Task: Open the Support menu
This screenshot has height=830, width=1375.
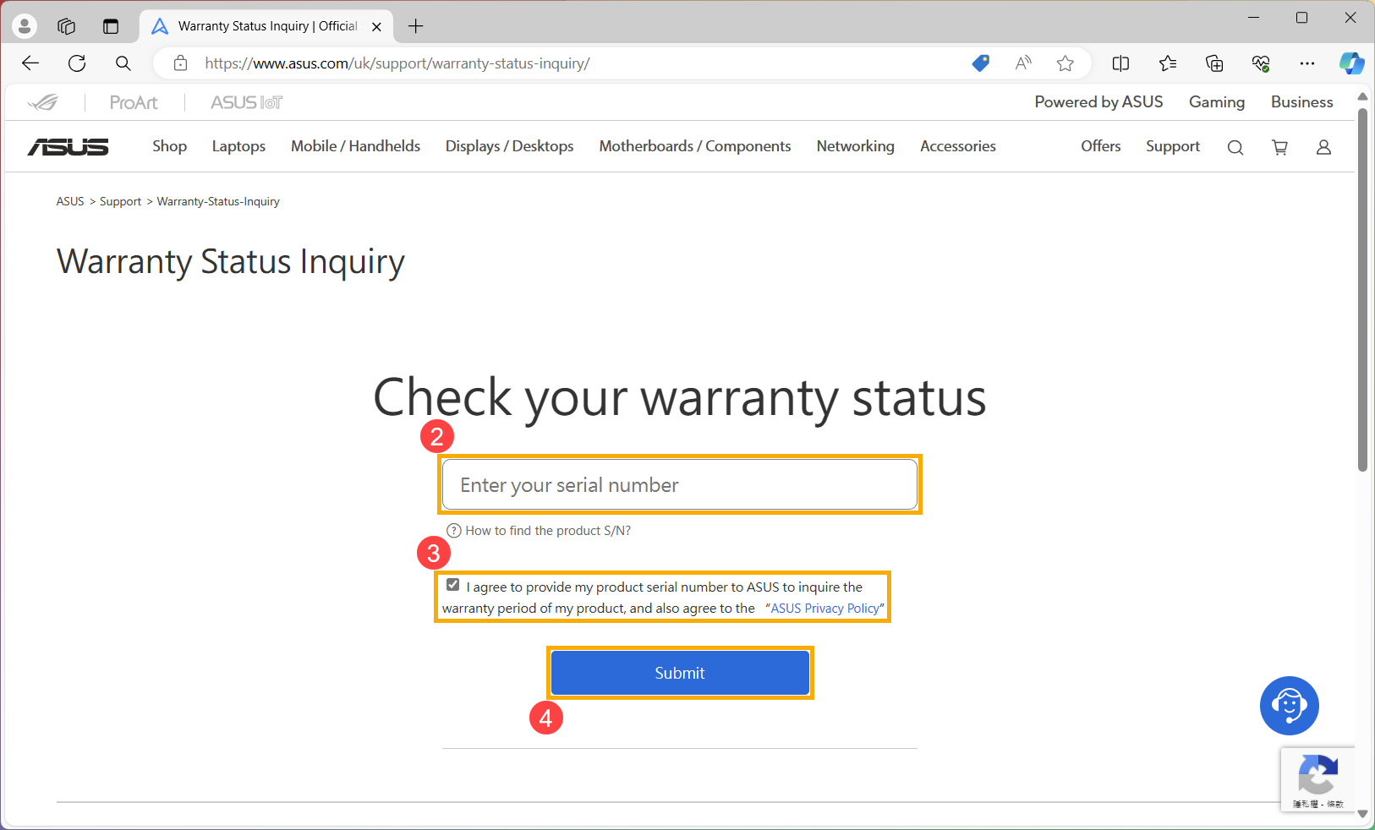Action: pos(1173,146)
